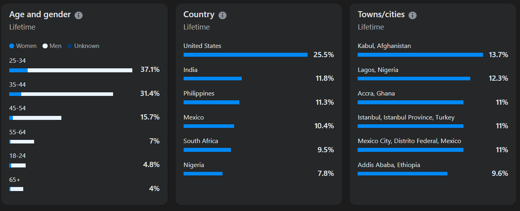
Task: Select the 45-54 age group bar
Action: tap(35, 118)
